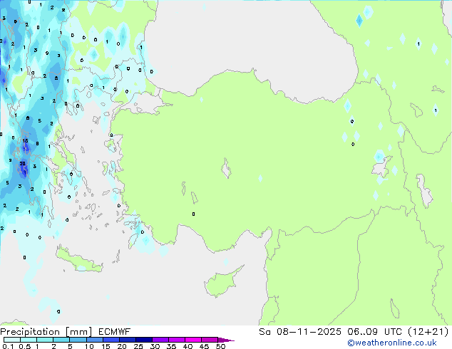Image resolution: width=452 pixels, height=349 pixels.
Task: Pick the 5–10 mm legend swatch
Action: 78,340
